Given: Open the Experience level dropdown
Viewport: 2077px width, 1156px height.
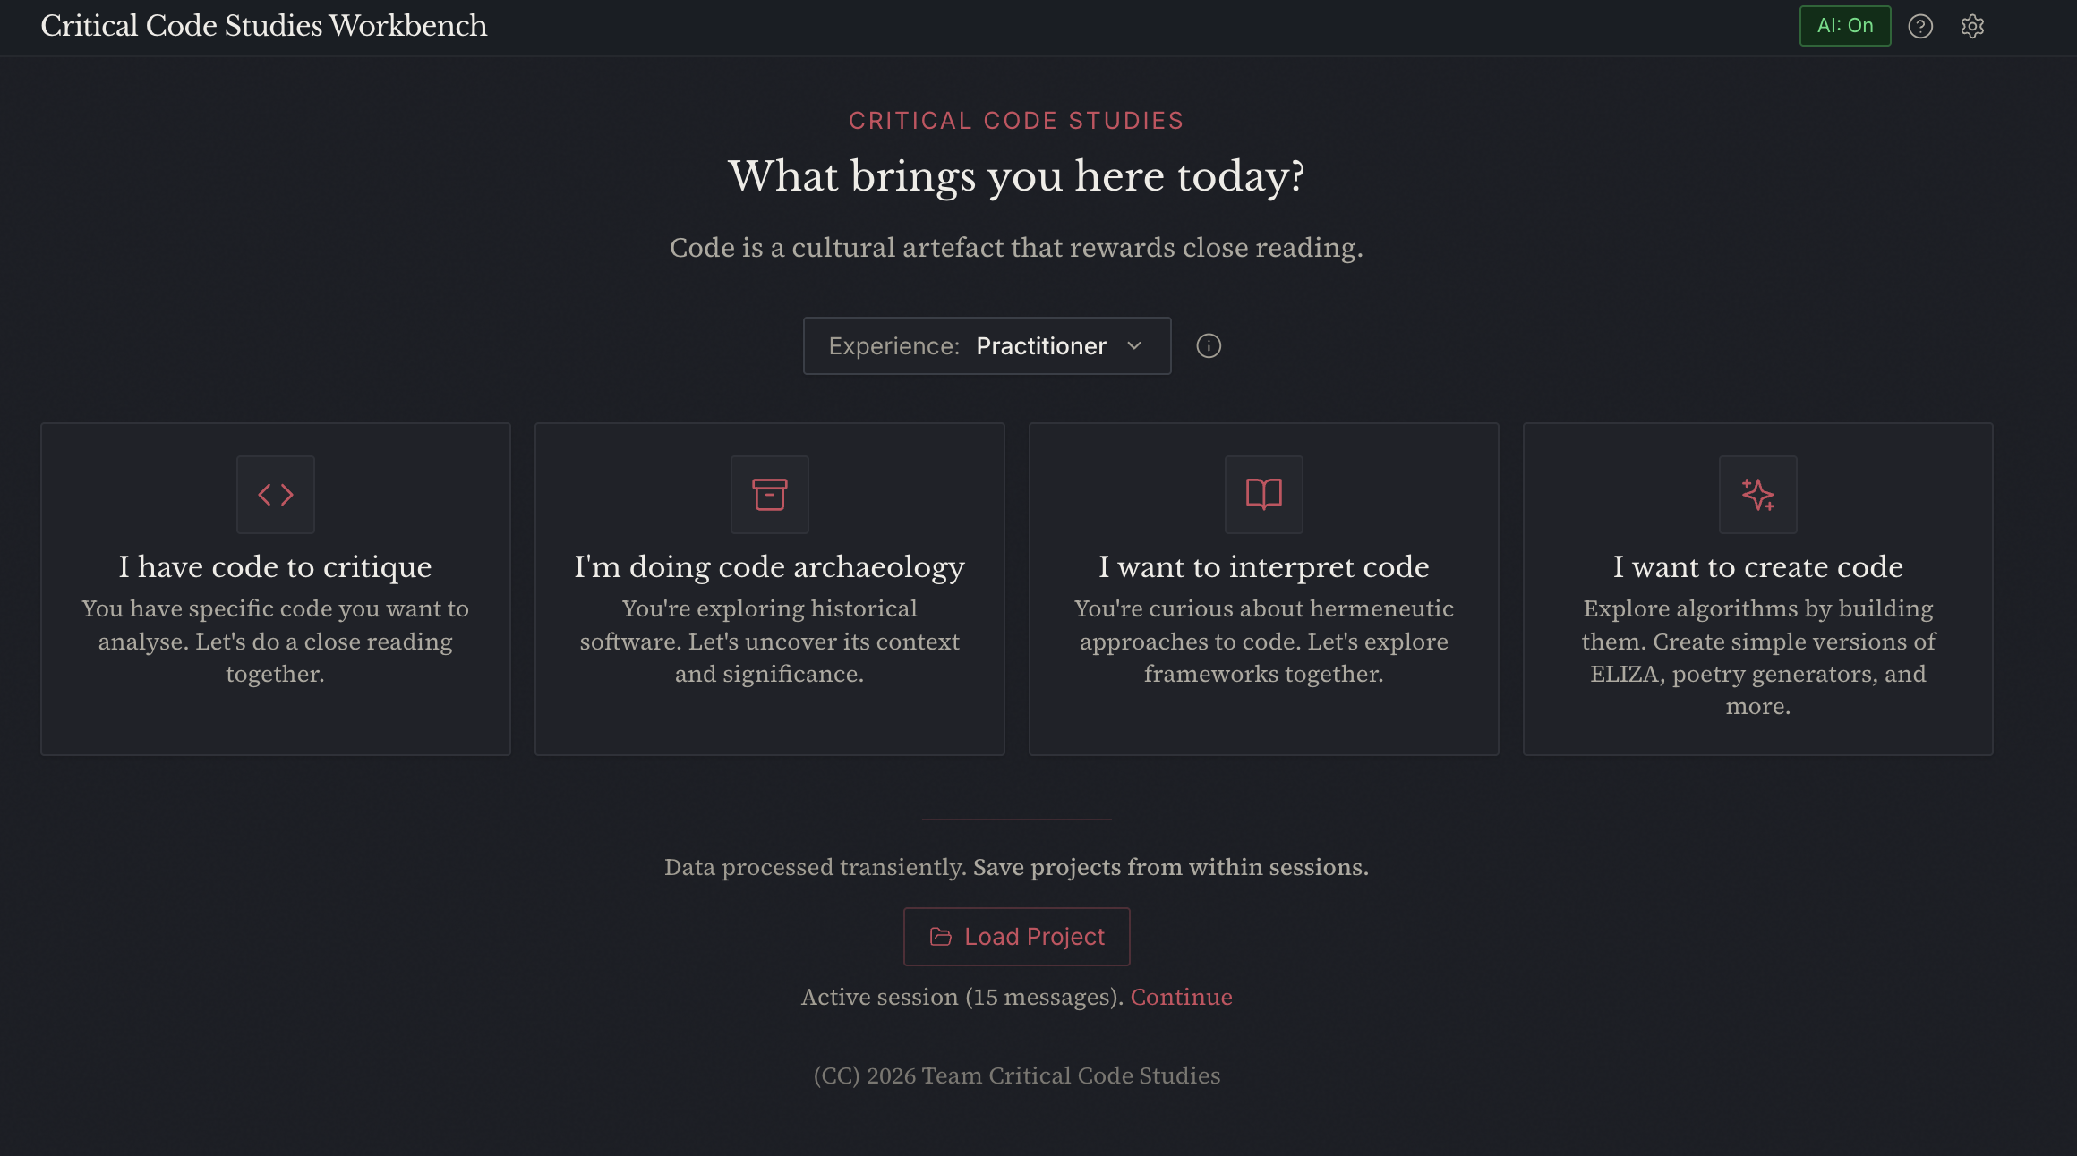Looking at the screenshot, I should point(987,346).
